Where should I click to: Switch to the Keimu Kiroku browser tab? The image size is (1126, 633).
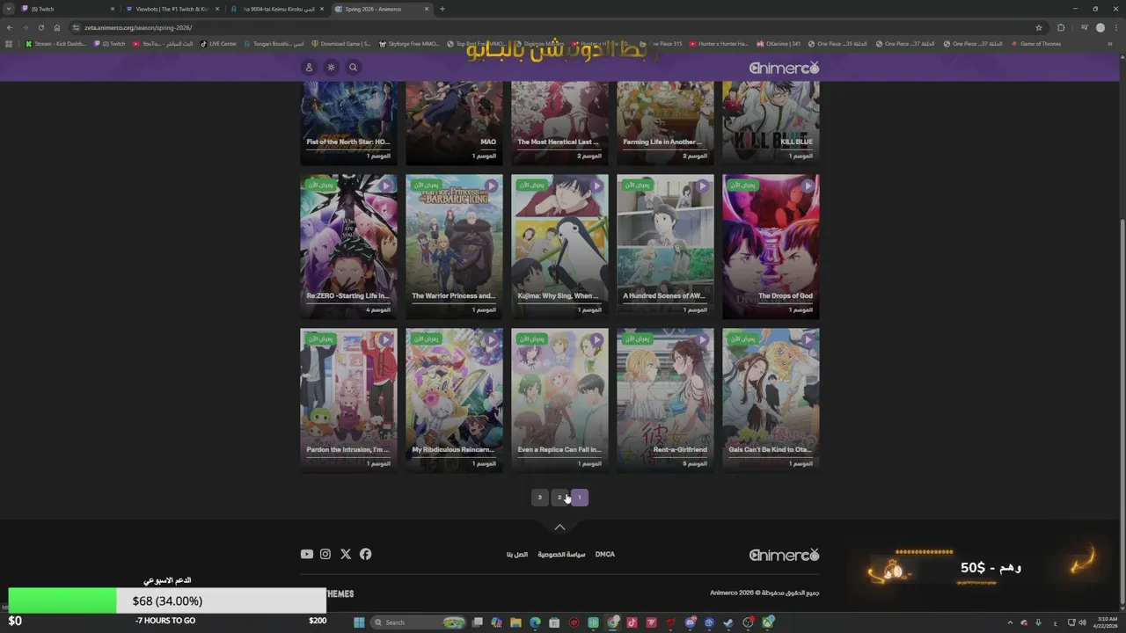pos(277,9)
